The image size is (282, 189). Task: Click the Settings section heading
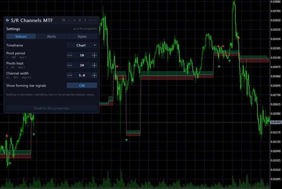click(x=13, y=29)
